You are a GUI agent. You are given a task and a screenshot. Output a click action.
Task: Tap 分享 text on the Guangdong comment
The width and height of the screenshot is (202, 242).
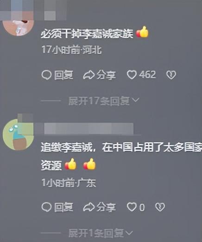[x=106, y=207]
